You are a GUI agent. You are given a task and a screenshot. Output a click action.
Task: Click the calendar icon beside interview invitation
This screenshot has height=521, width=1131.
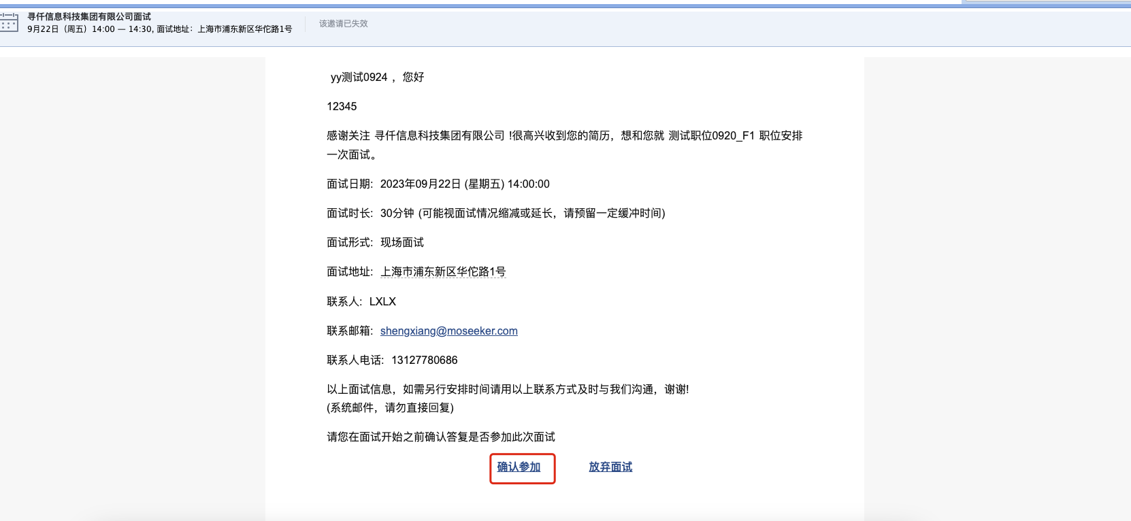(x=9, y=22)
